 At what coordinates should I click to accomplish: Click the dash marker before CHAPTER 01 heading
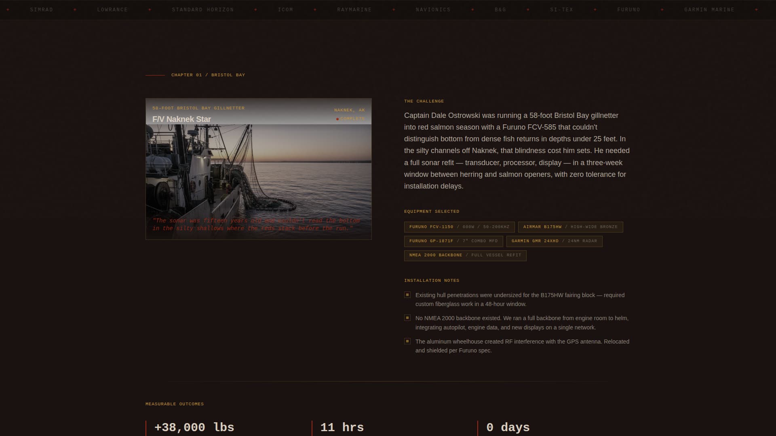click(x=155, y=75)
